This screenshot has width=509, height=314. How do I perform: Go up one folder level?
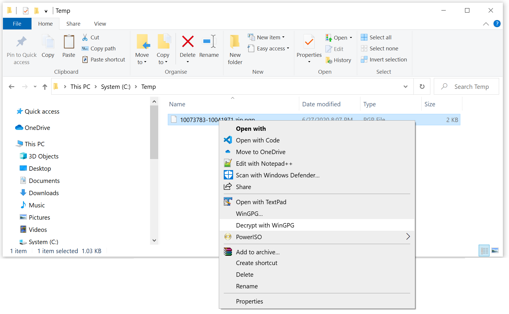click(x=45, y=87)
